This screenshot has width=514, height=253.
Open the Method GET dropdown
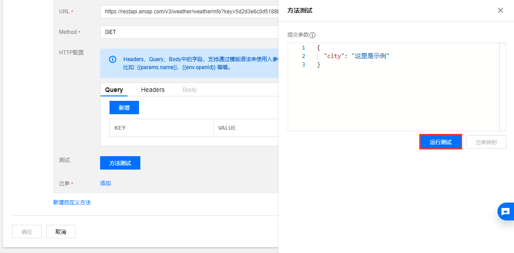pos(189,32)
